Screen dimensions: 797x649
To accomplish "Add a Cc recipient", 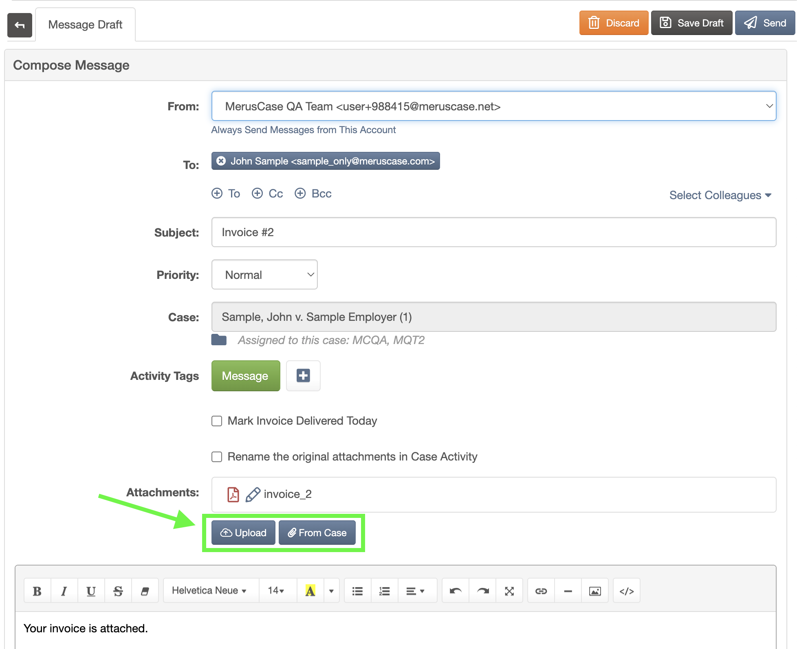I will coord(267,193).
